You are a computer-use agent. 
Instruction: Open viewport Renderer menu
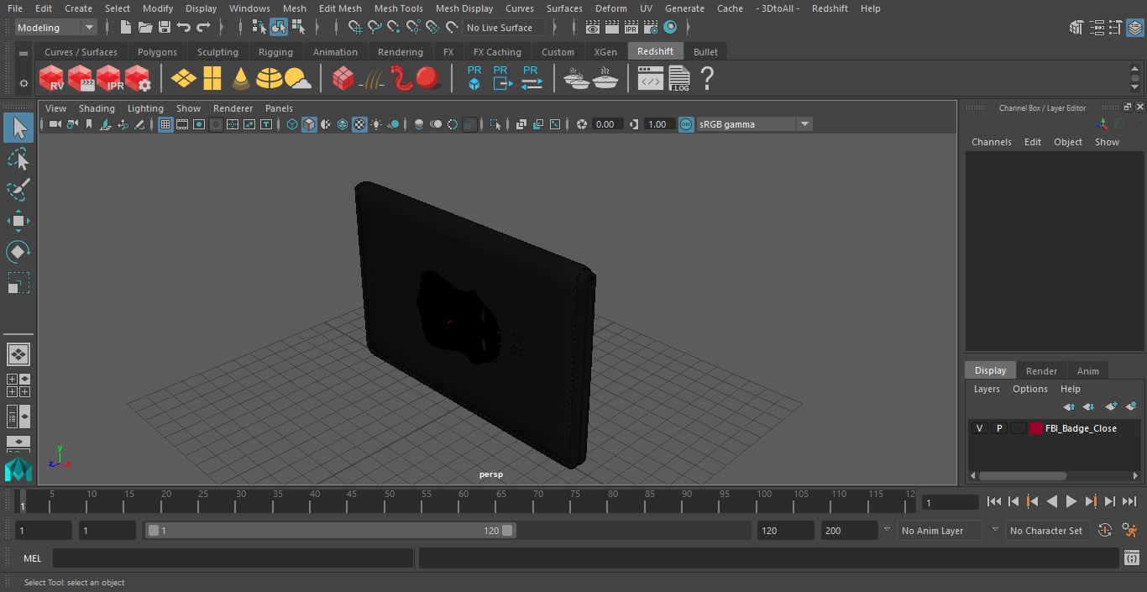pyautogui.click(x=233, y=108)
